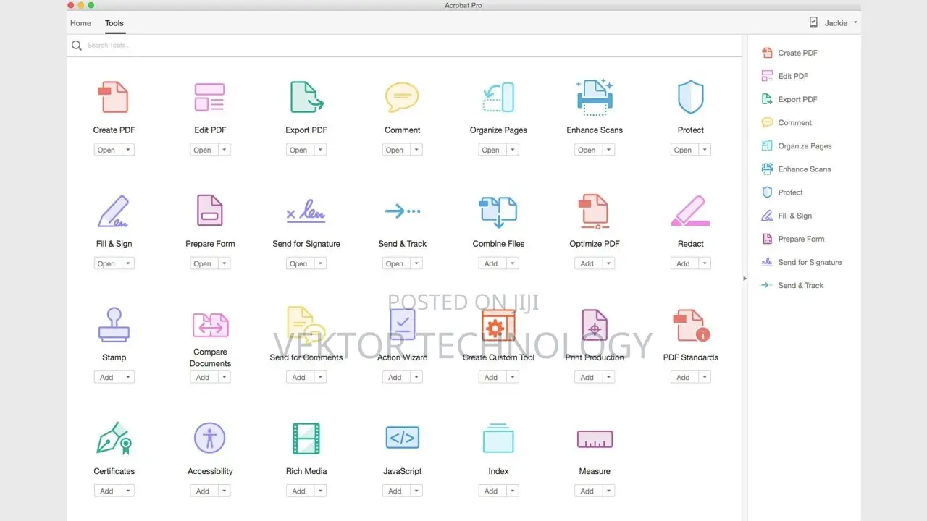Viewport: 927px width, 521px height.
Task: Open dropdown arrow under Combine Files
Action: click(x=512, y=263)
